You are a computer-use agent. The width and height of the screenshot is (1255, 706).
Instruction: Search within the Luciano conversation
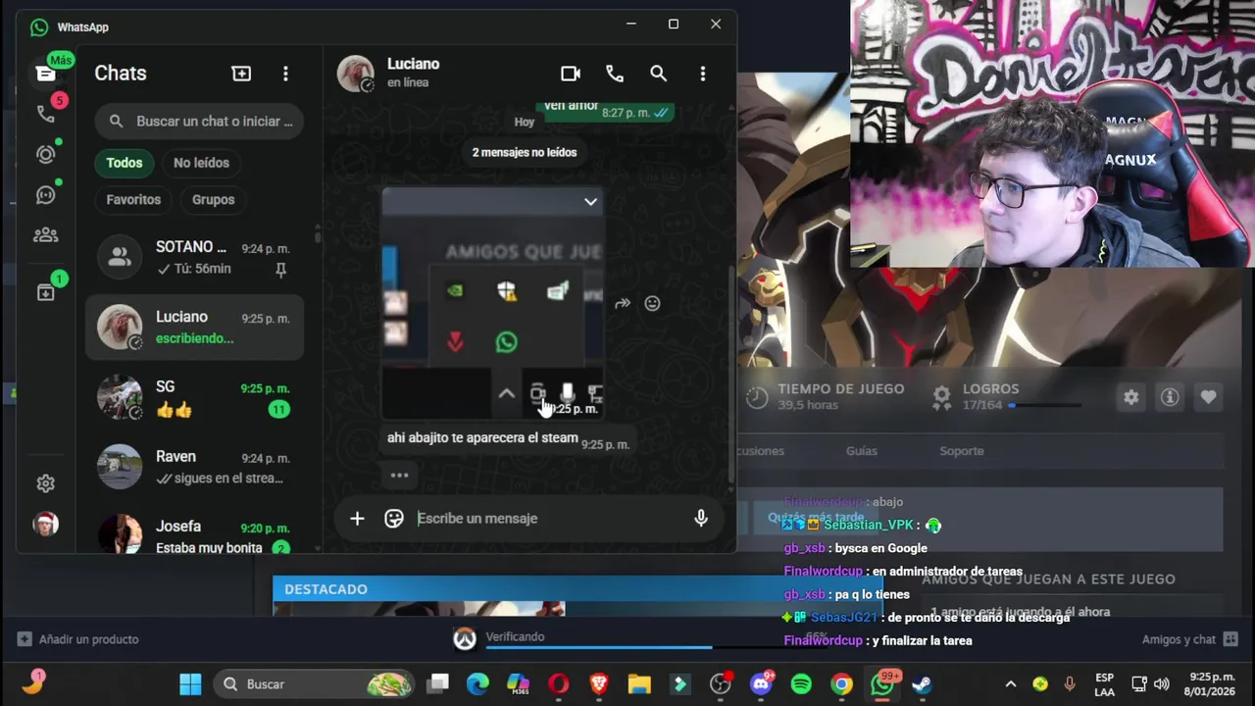click(659, 74)
